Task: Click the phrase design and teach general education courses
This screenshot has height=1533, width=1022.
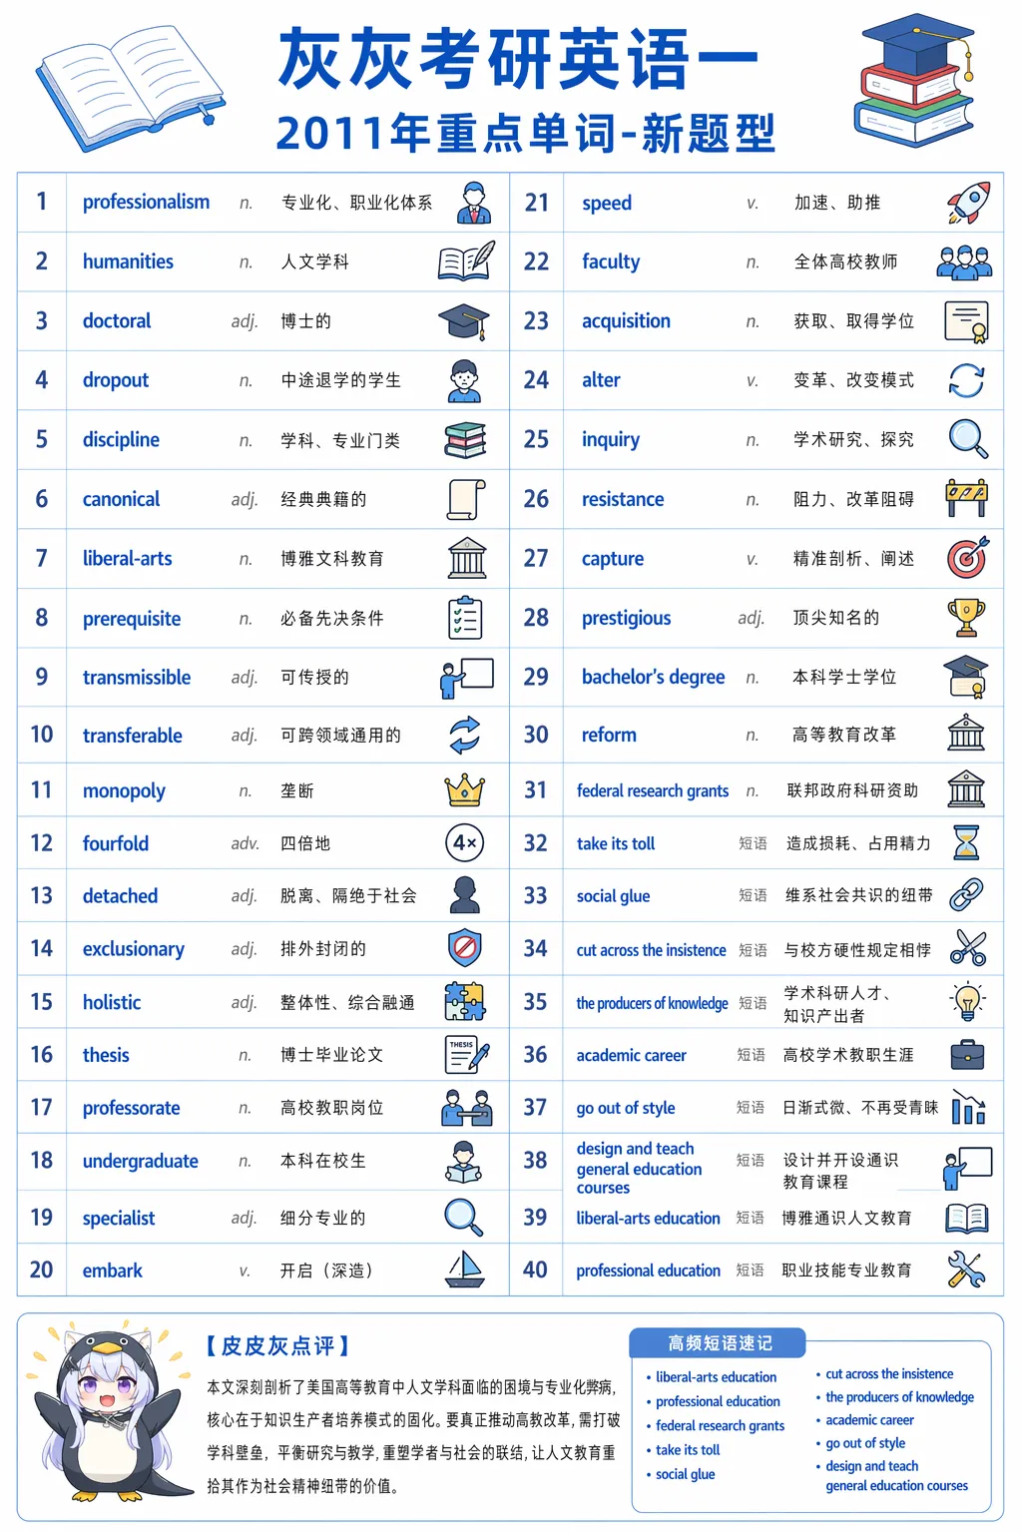Action: (x=639, y=1168)
